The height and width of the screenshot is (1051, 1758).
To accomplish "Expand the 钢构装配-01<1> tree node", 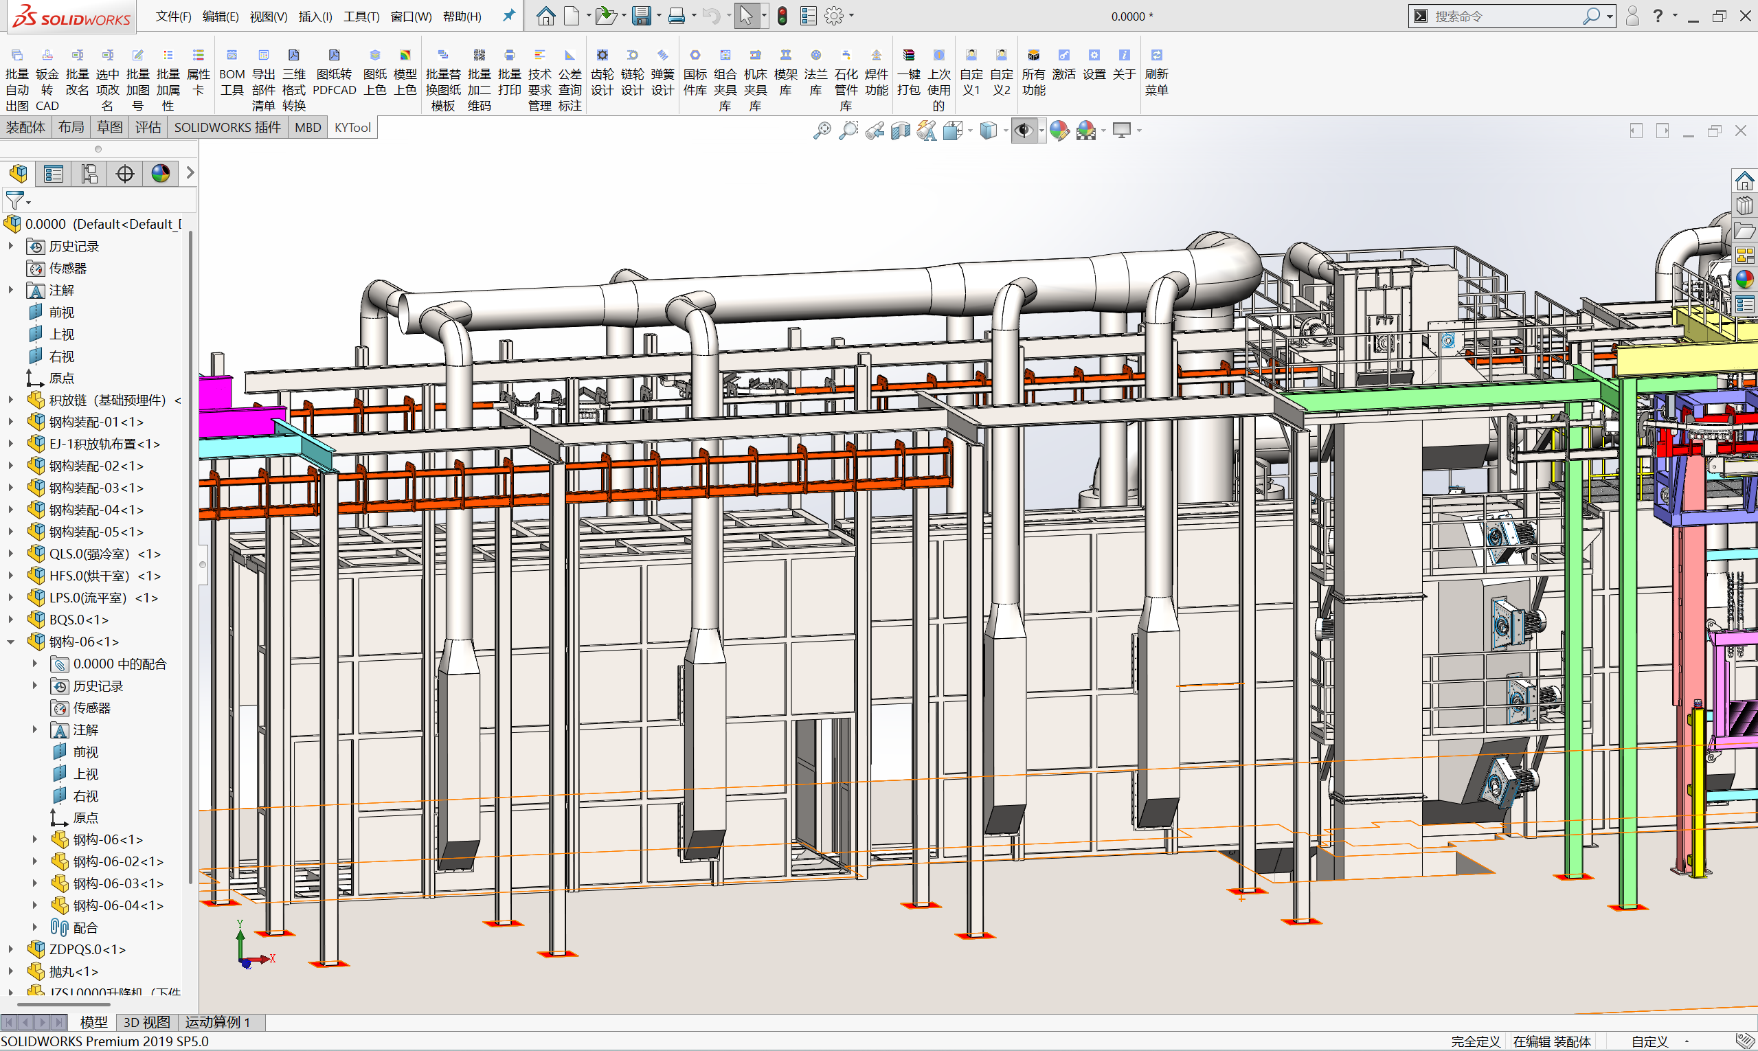I will pyautogui.click(x=10, y=422).
